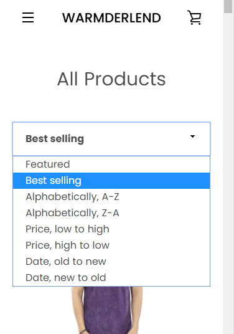The width and height of the screenshot is (234, 334).
Task: Choose Date, new to old
Action: click(111, 278)
